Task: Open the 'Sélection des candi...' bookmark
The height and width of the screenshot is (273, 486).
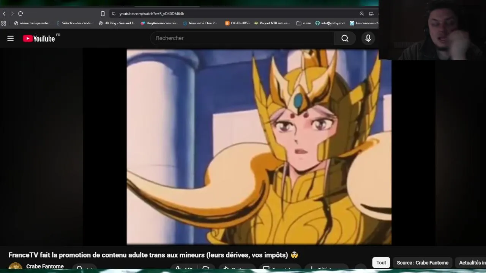Action: [x=75, y=23]
